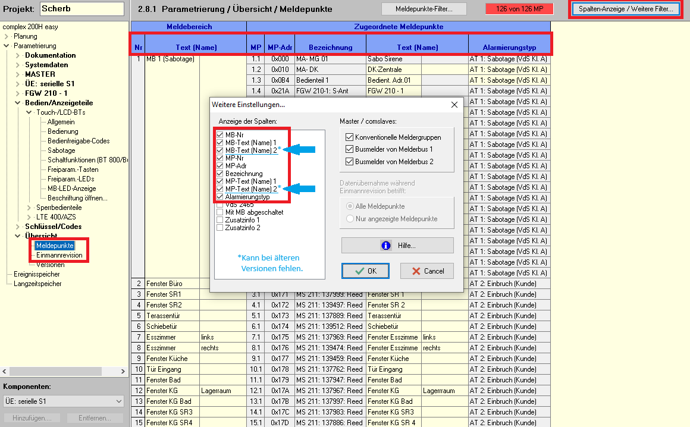
Task: Select Meldepunkte in the tree
Action: (x=55, y=246)
